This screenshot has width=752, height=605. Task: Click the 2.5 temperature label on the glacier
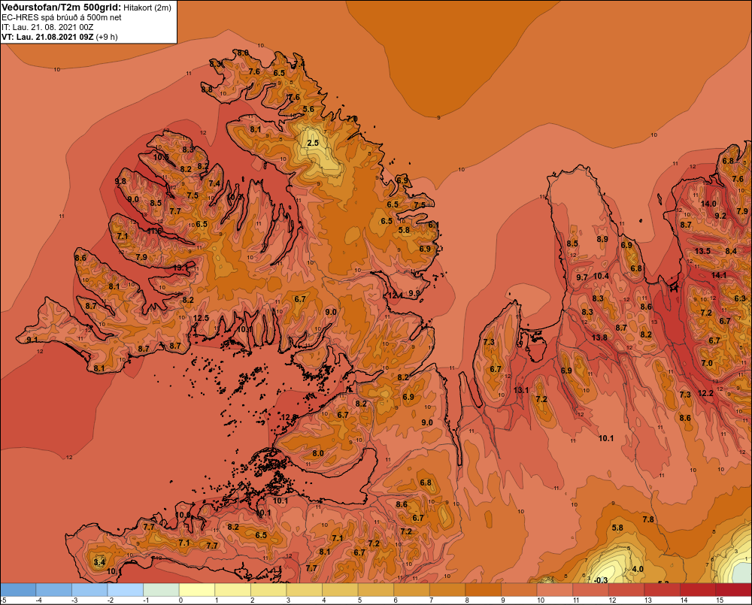[x=313, y=143]
